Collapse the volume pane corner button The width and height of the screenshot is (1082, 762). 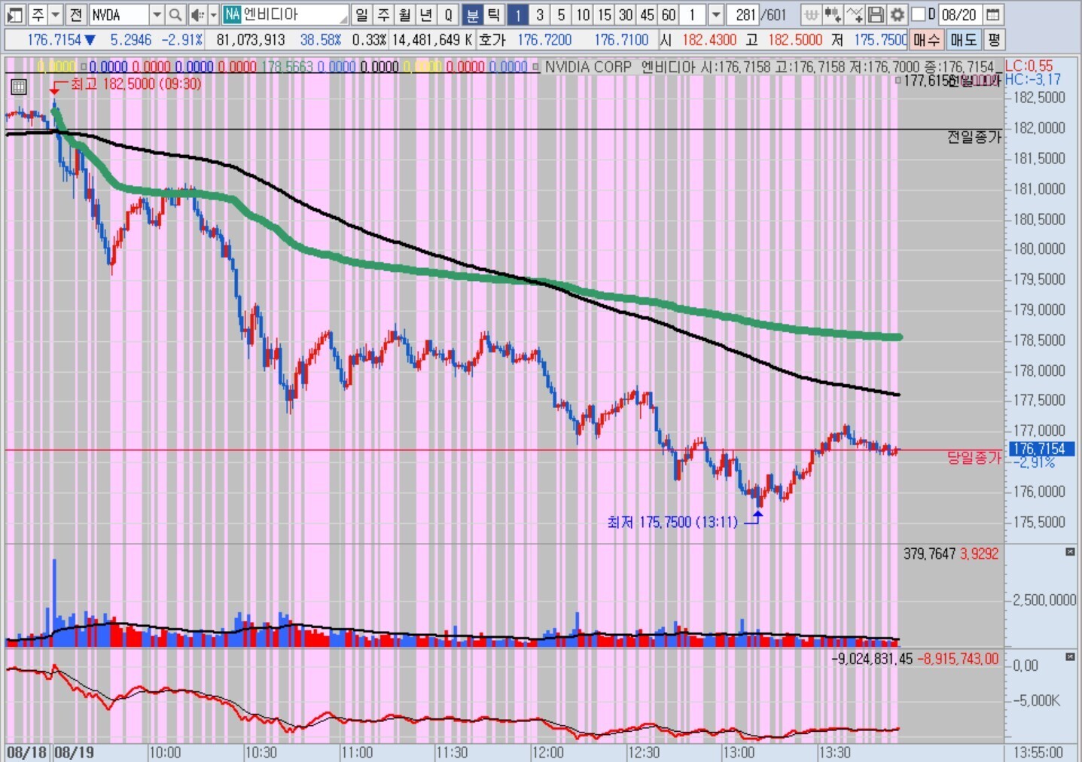(1070, 553)
